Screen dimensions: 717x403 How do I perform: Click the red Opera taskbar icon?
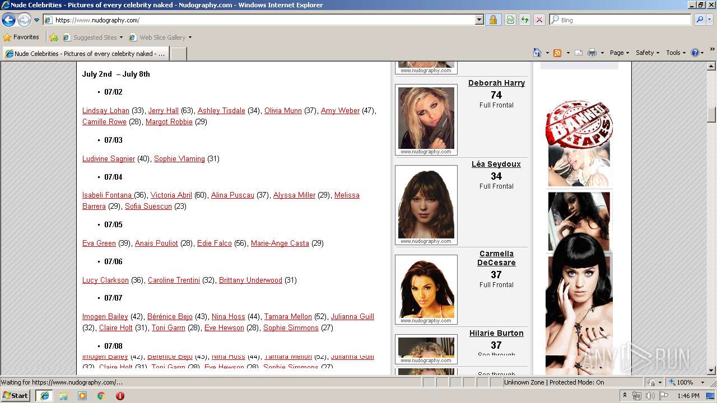(x=120, y=396)
